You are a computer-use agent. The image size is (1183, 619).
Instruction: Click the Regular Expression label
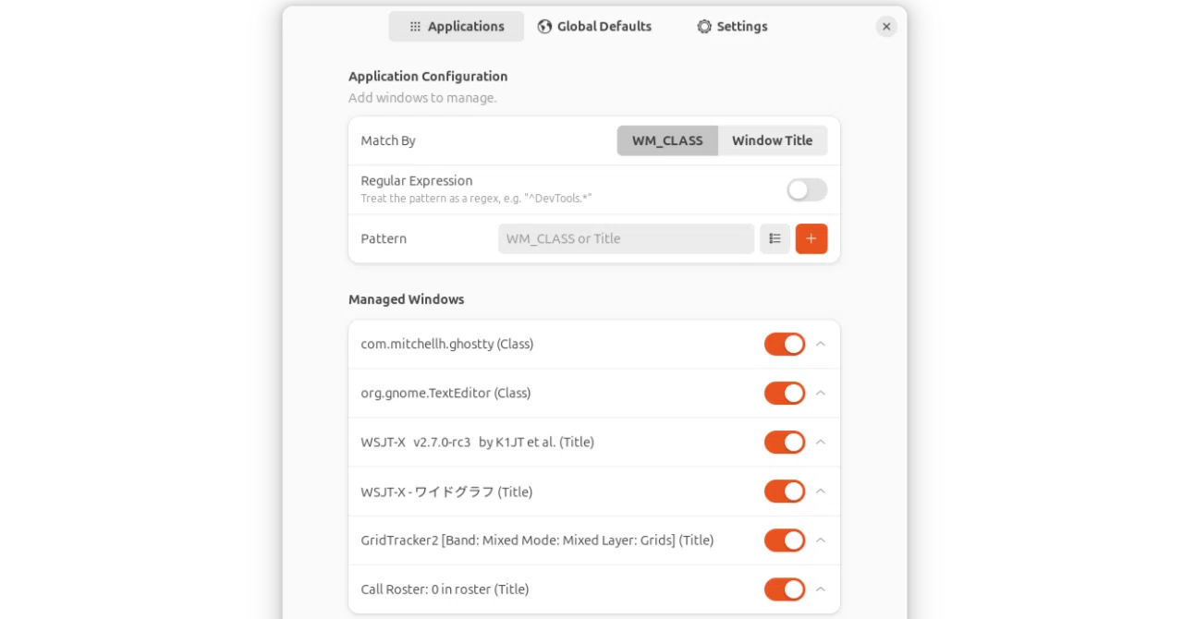click(417, 181)
